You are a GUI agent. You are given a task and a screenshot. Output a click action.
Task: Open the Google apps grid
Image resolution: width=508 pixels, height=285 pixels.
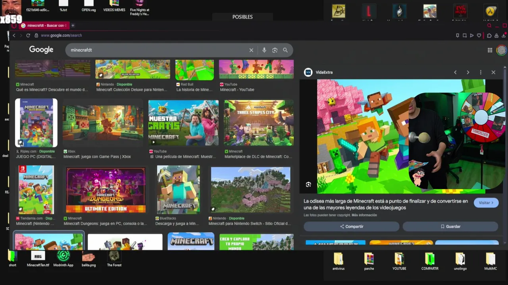[x=490, y=50]
